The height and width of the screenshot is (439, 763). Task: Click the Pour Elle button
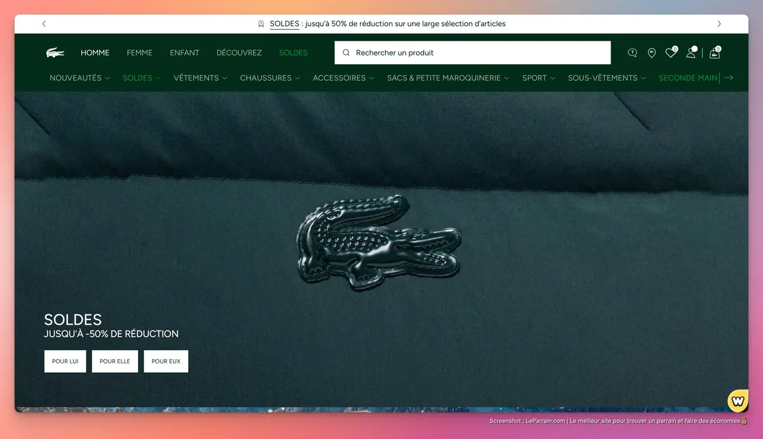(x=115, y=361)
